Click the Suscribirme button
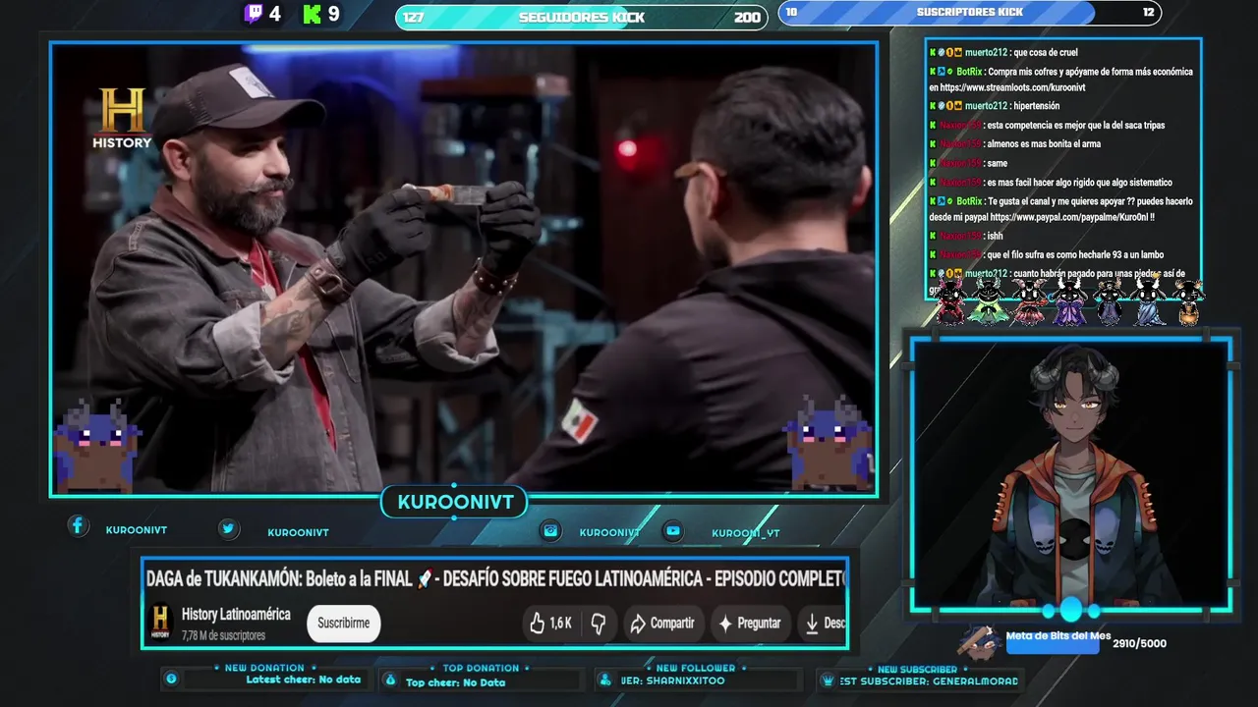The image size is (1258, 707). (344, 623)
